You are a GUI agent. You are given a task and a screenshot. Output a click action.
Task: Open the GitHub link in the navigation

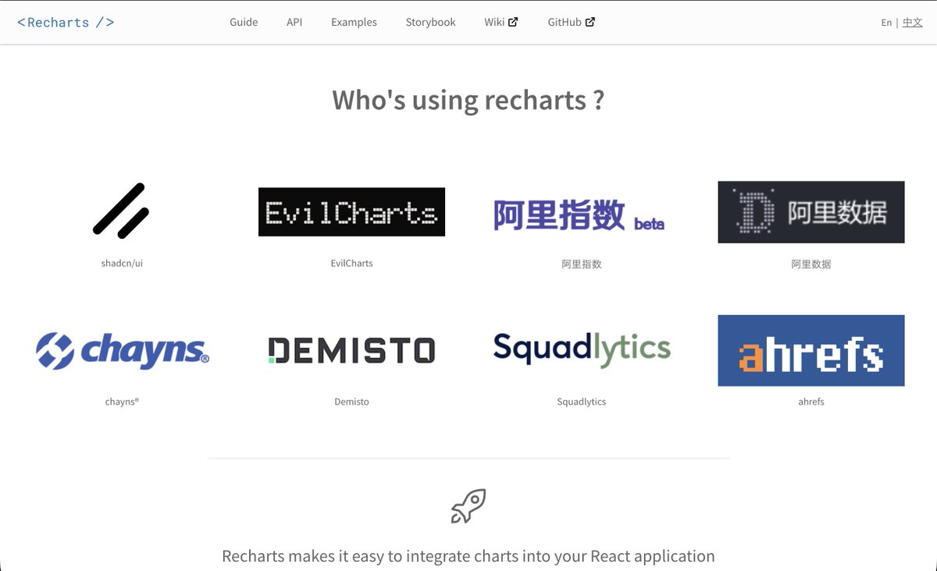coord(571,23)
